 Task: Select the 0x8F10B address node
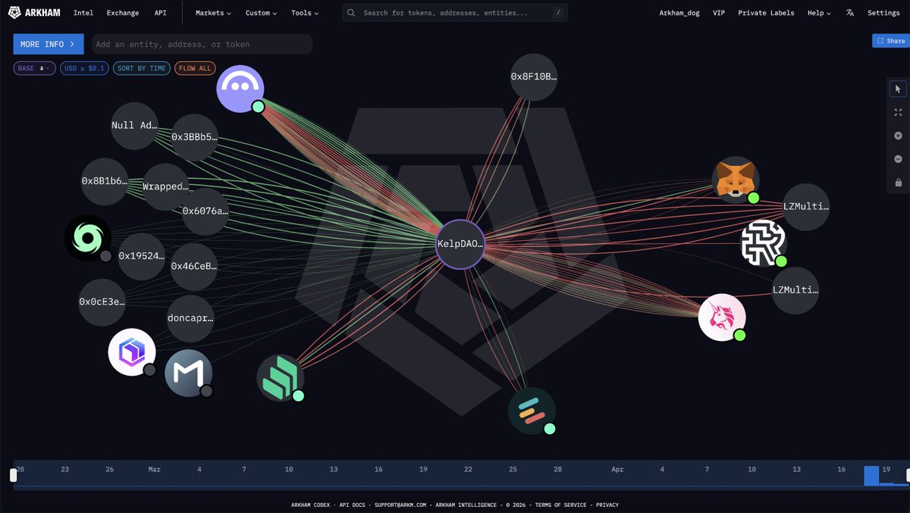pyautogui.click(x=534, y=77)
